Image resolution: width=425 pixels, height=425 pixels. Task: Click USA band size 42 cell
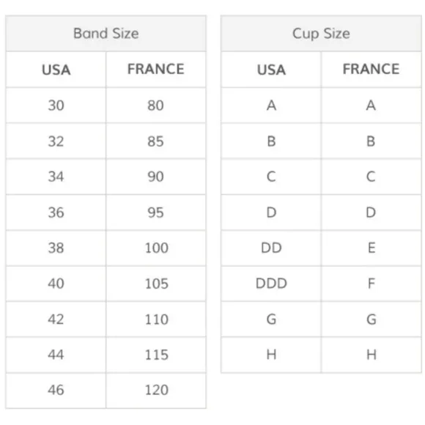[x=56, y=319]
